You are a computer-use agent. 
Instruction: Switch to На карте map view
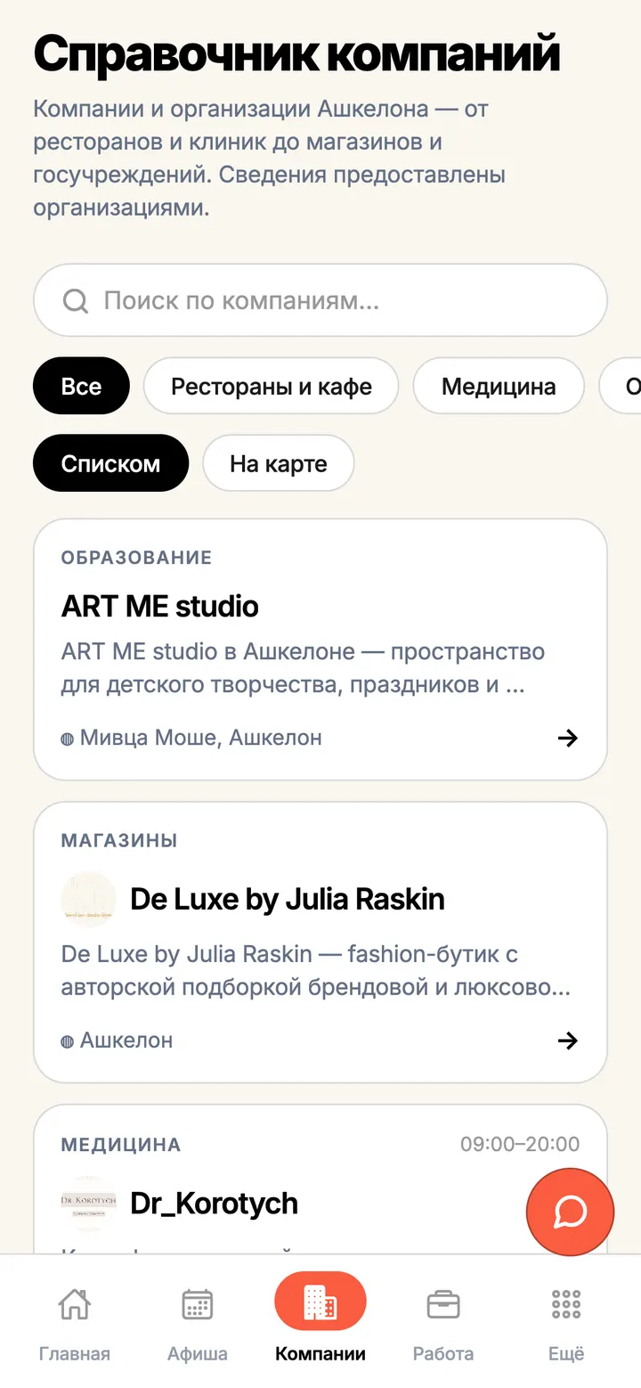(x=279, y=463)
